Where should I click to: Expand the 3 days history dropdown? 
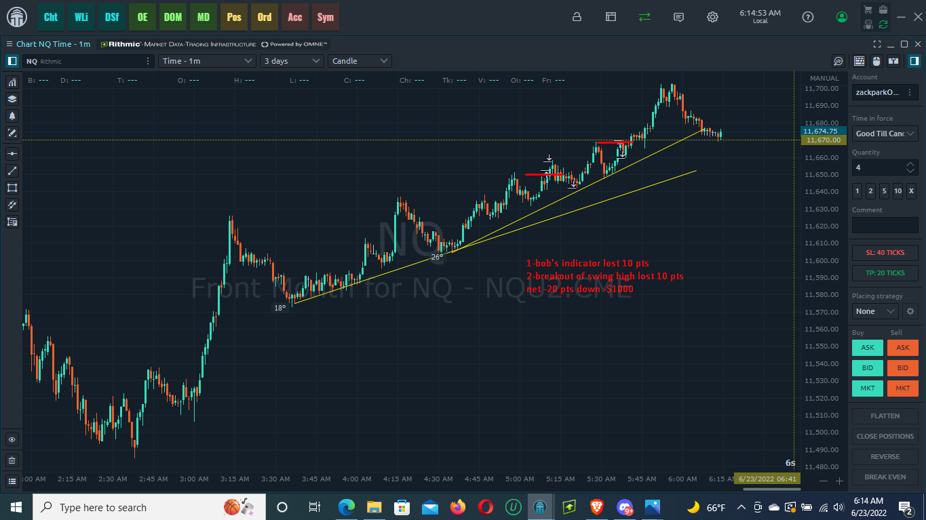[x=292, y=61]
